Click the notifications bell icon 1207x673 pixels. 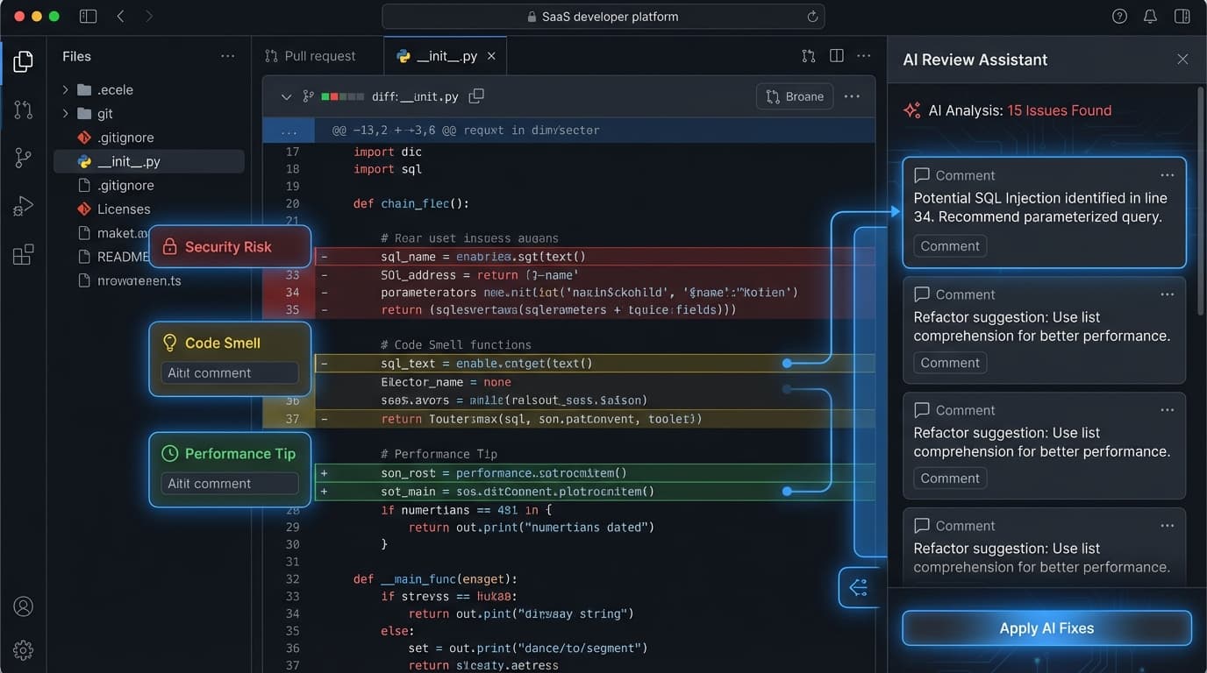point(1150,16)
